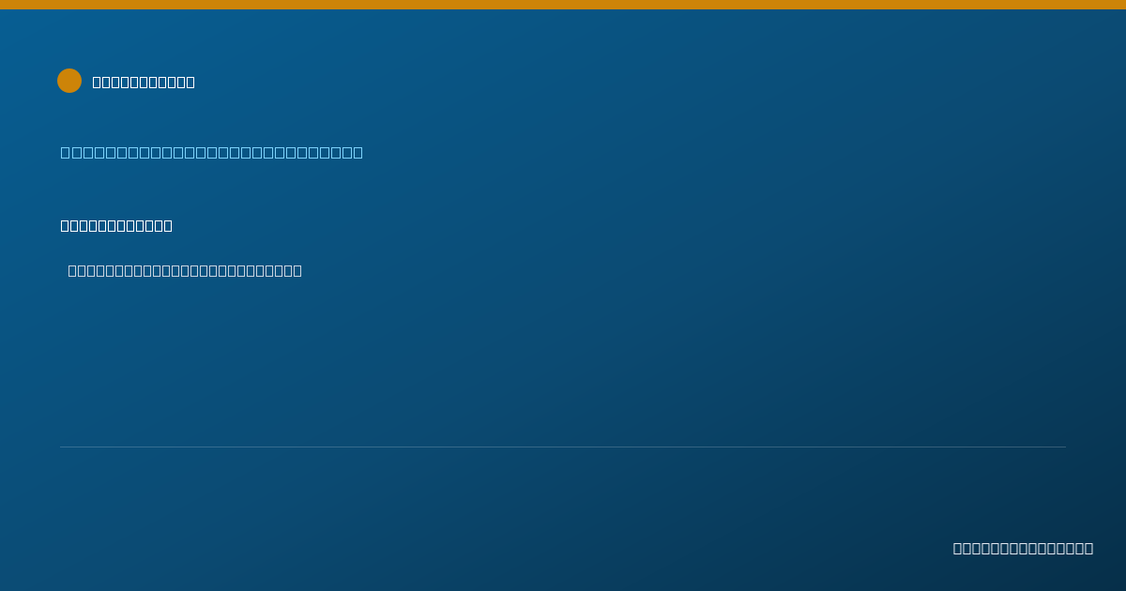Click the indented paragraph under the bold subheading

[x=185, y=270]
